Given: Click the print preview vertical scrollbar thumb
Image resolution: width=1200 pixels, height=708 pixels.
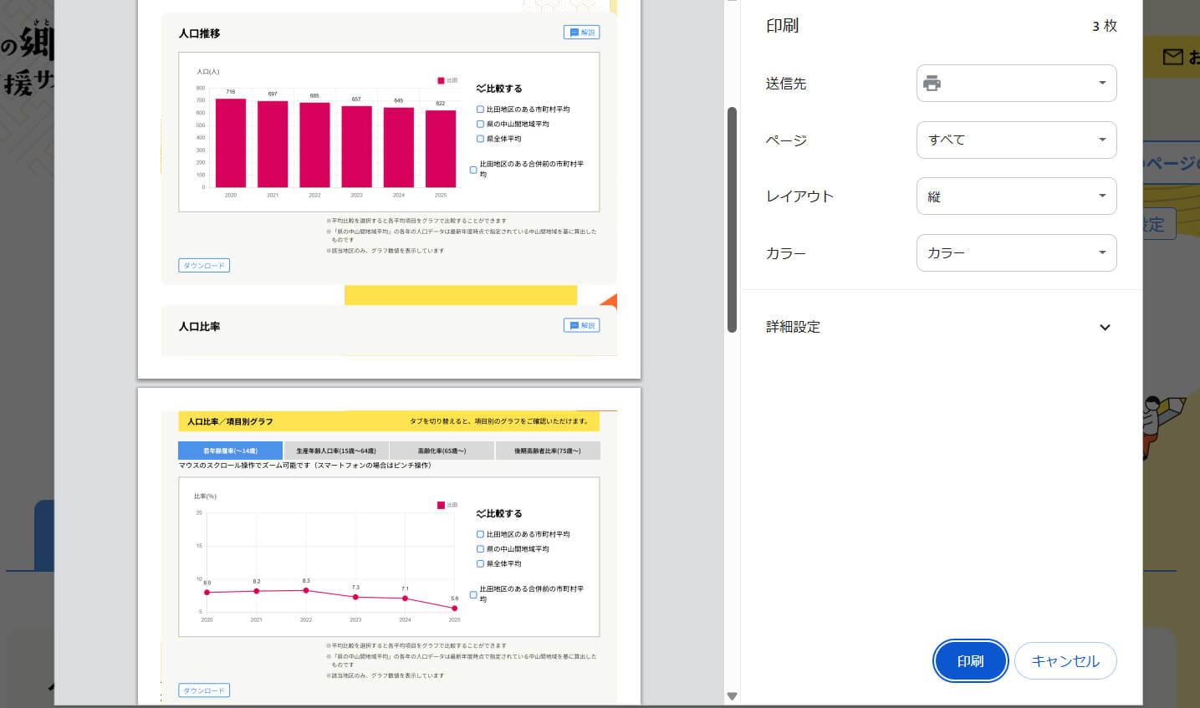Looking at the screenshot, I should click(732, 219).
